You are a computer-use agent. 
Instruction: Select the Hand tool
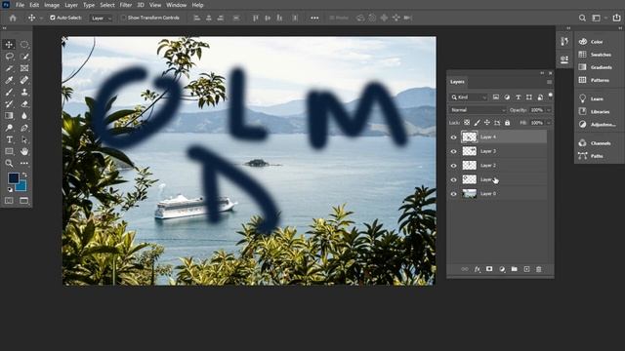click(x=24, y=152)
